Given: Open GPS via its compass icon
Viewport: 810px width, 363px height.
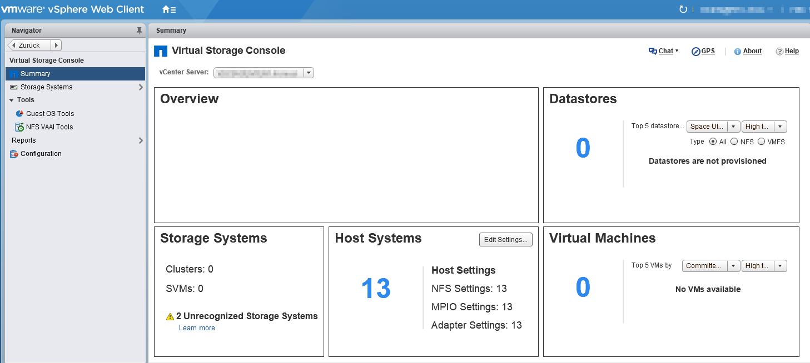Looking at the screenshot, I should (x=695, y=51).
